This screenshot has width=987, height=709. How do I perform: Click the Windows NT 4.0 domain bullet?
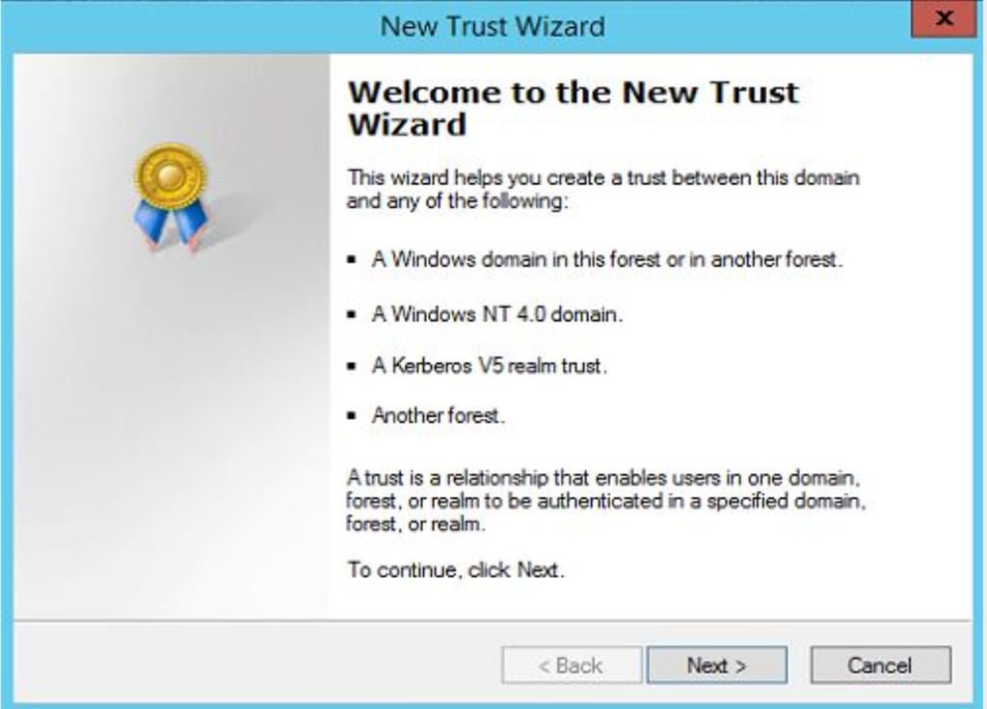click(x=497, y=313)
